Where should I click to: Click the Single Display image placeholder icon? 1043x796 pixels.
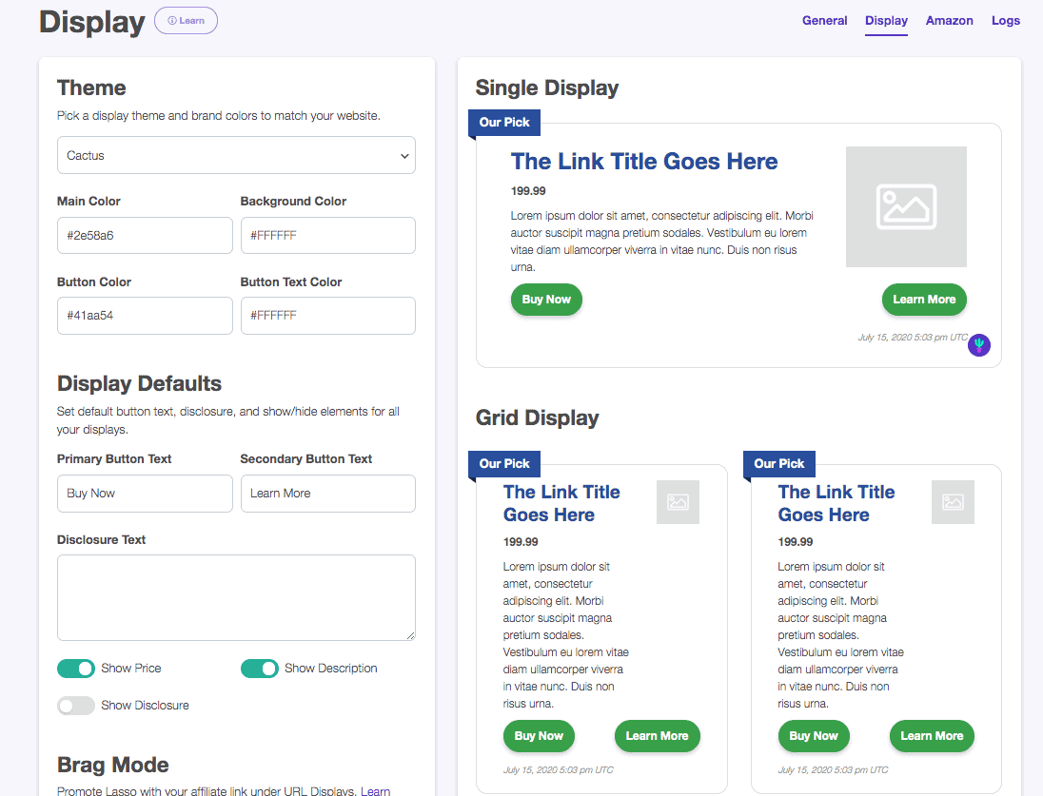pos(906,206)
